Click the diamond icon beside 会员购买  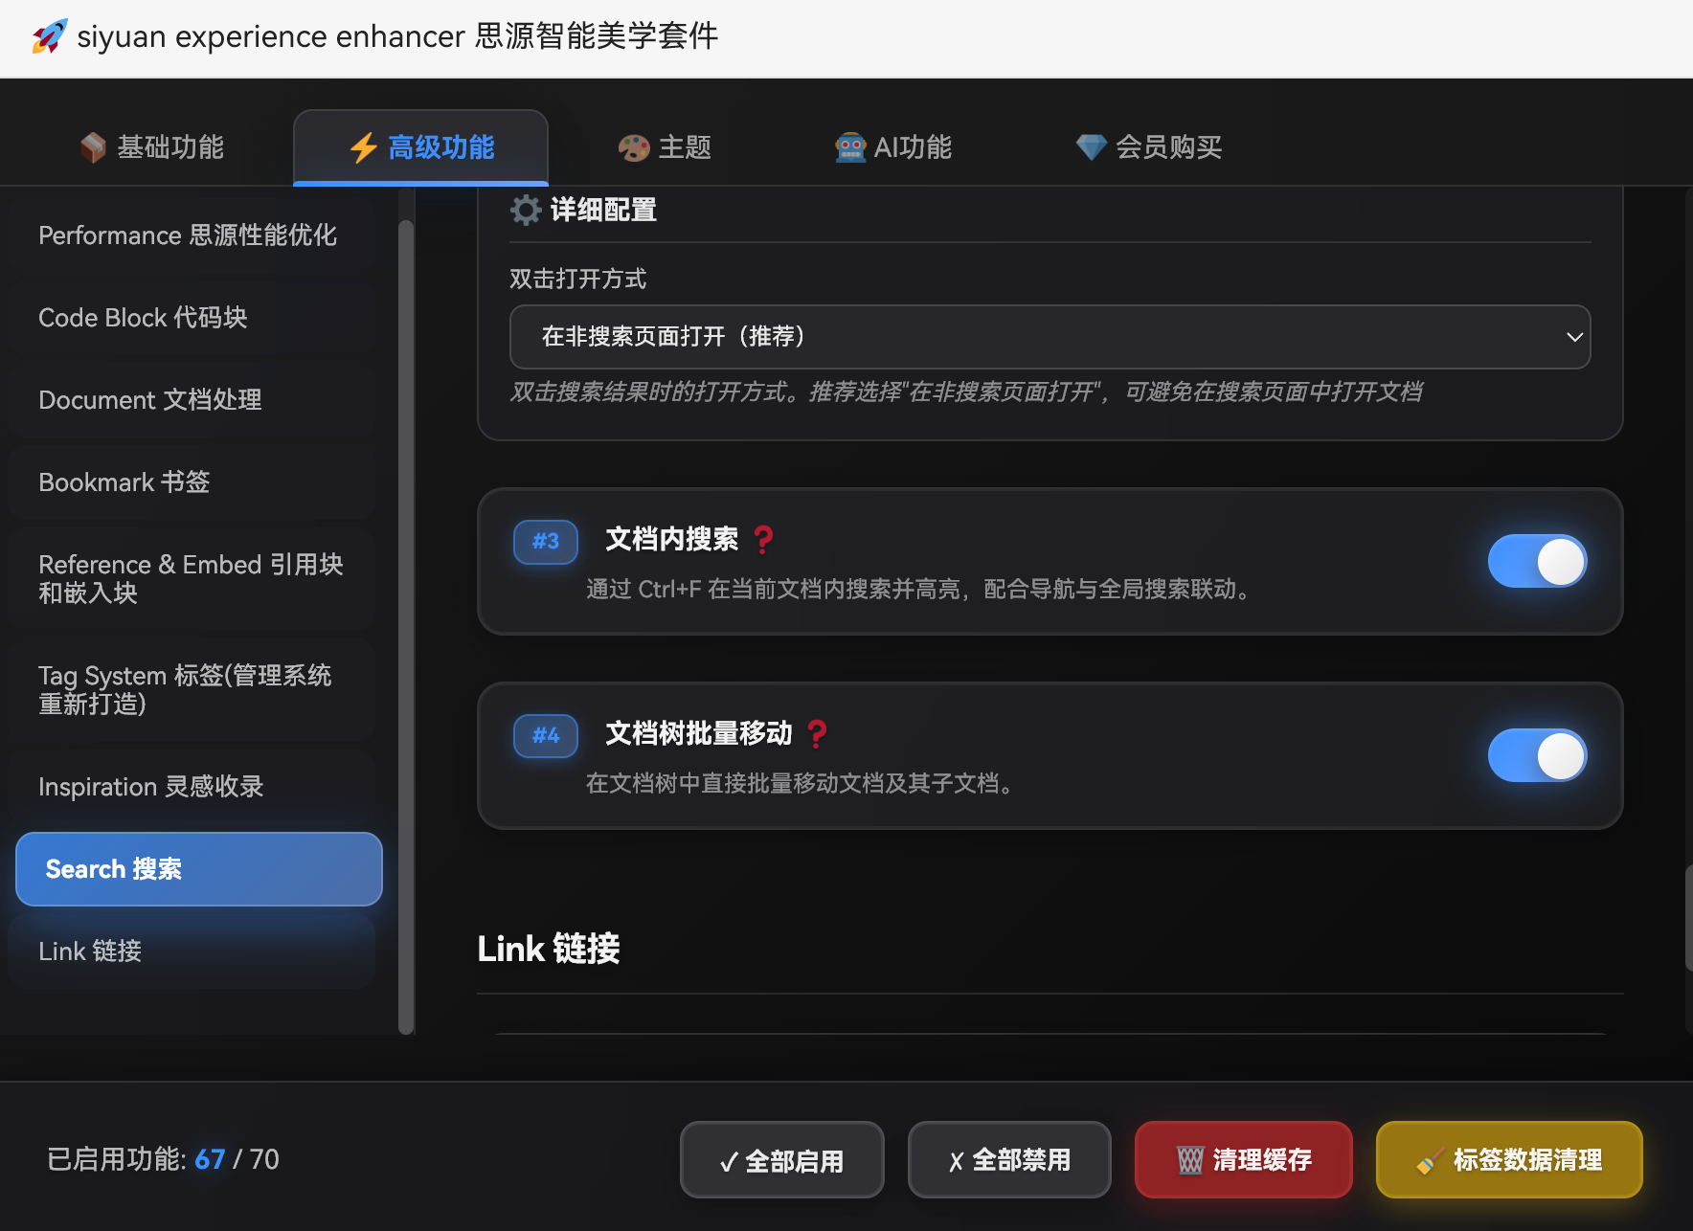pos(1092,147)
